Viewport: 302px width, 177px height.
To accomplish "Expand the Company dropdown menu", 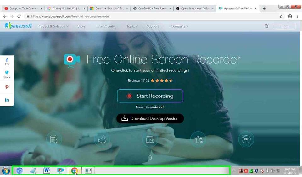I will pos(179,26).
